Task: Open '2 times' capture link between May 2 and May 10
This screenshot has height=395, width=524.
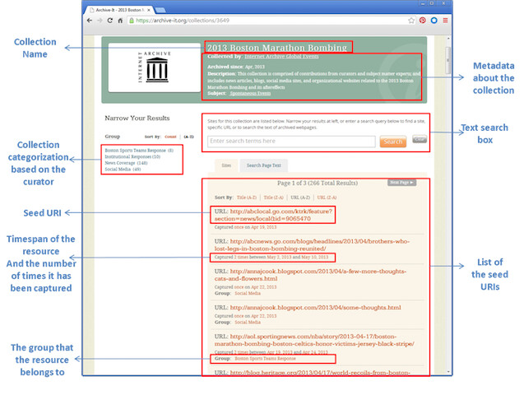Action: tap(241, 257)
